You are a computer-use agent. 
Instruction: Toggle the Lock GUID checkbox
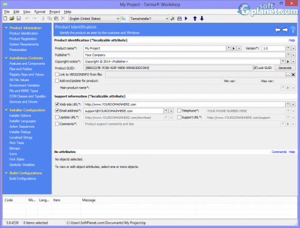click(255, 68)
